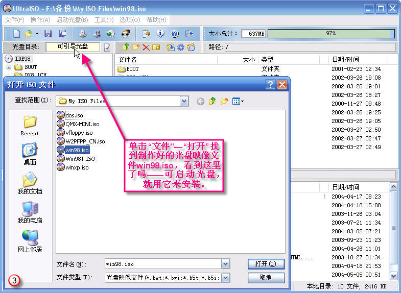Image resolution: width=401 pixels, height=293 pixels.
Task: Select W2PFPP_CN.iso in the file list
Action: tap(81, 141)
